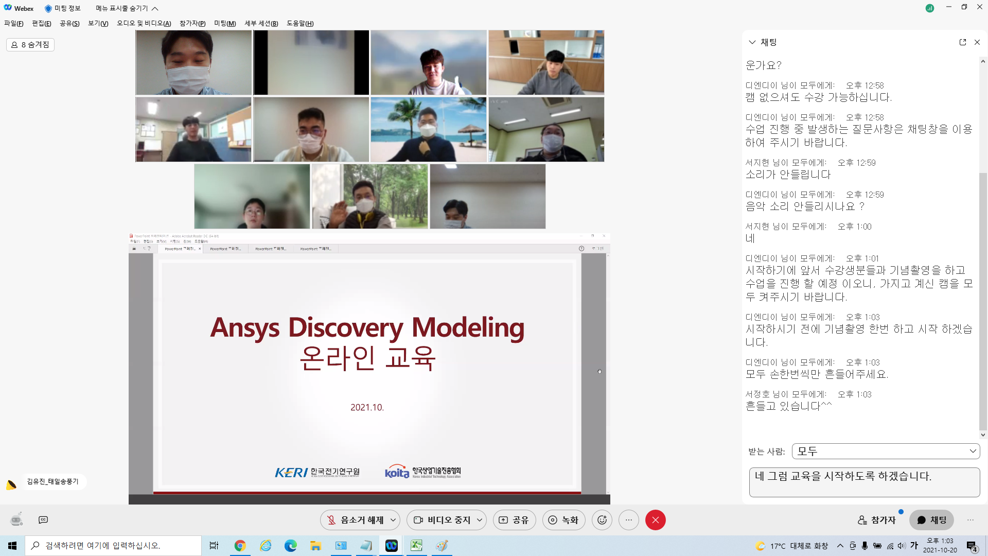This screenshot has height=556, width=988.
Task: Open Chrome from taskbar
Action: pyautogui.click(x=240, y=546)
